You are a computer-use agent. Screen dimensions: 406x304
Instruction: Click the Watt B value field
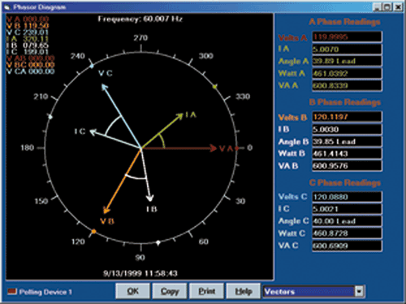pyautogui.click(x=347, y=153)
